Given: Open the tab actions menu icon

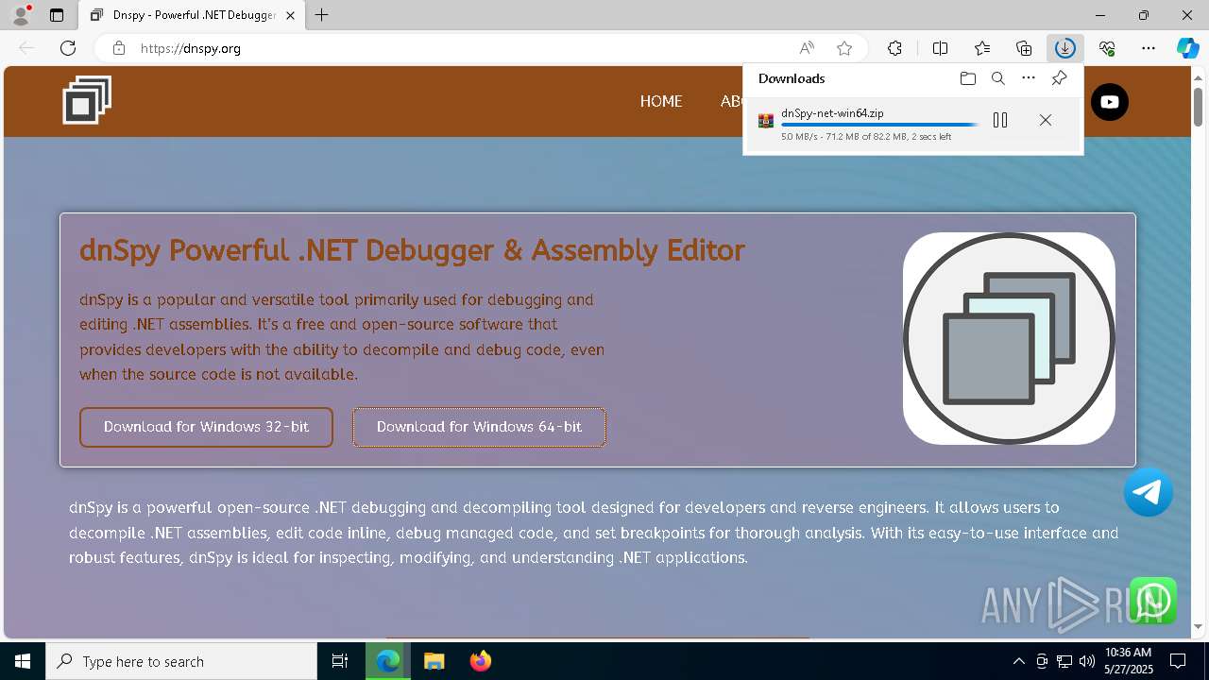Looking at the screenshot, I should (x=57, y=15).
